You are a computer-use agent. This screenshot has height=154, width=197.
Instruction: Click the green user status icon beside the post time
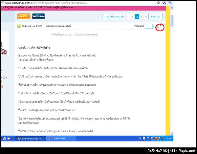pyautogui.click(x=19, y=26)
